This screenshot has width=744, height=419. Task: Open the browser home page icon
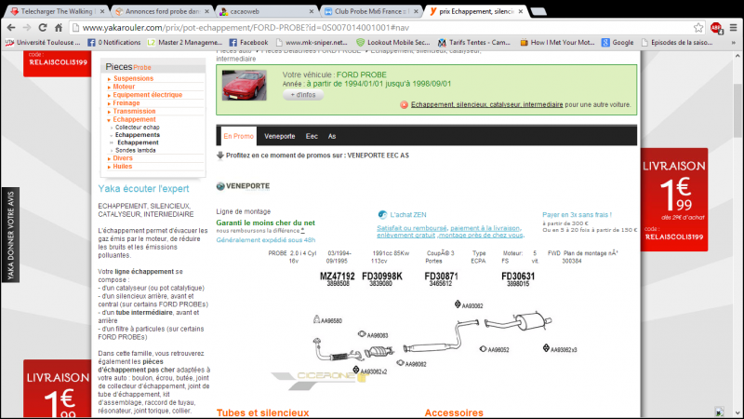pos(59,28)
